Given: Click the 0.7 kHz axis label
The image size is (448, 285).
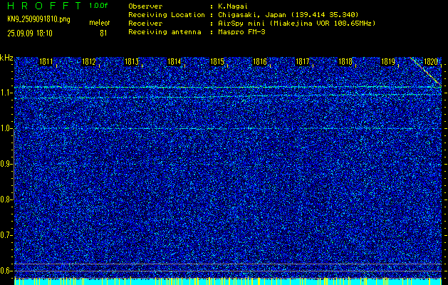Looking at the screenshot, I should [6, 235].
